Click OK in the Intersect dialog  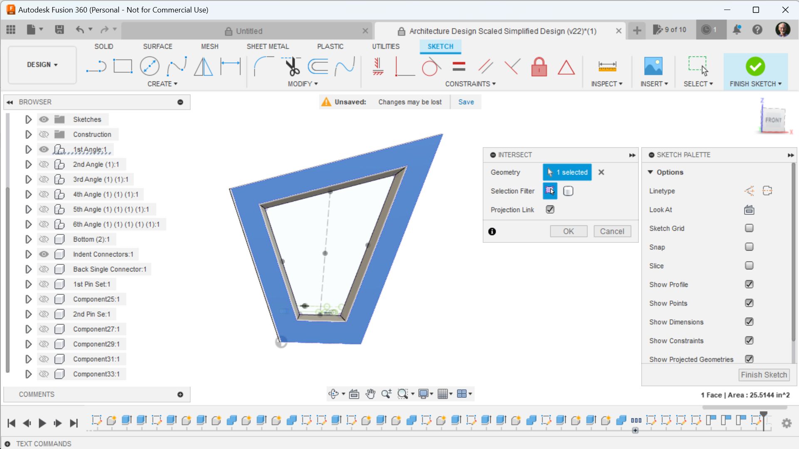point(568,232)
